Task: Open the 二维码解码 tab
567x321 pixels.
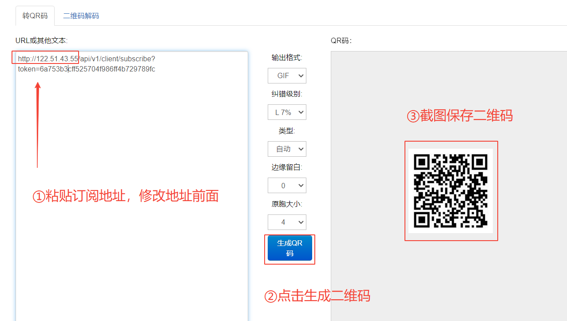Action: 81,16
